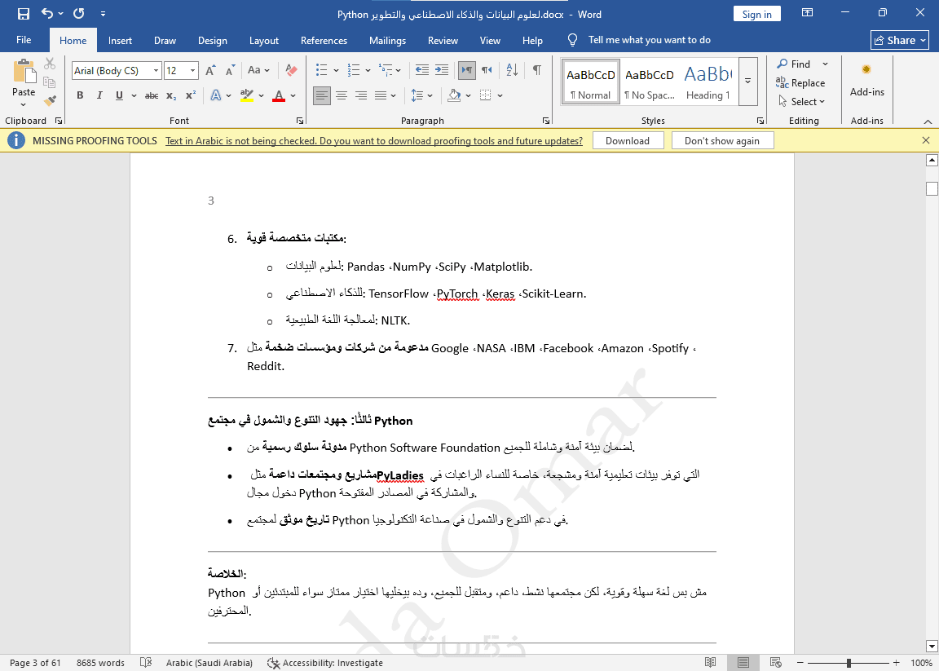939x671 pixels.
Task: Decrease font size with the shrink font icon
Action: point(230,71)
